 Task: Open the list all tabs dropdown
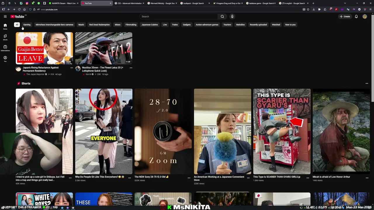(345, 3)
